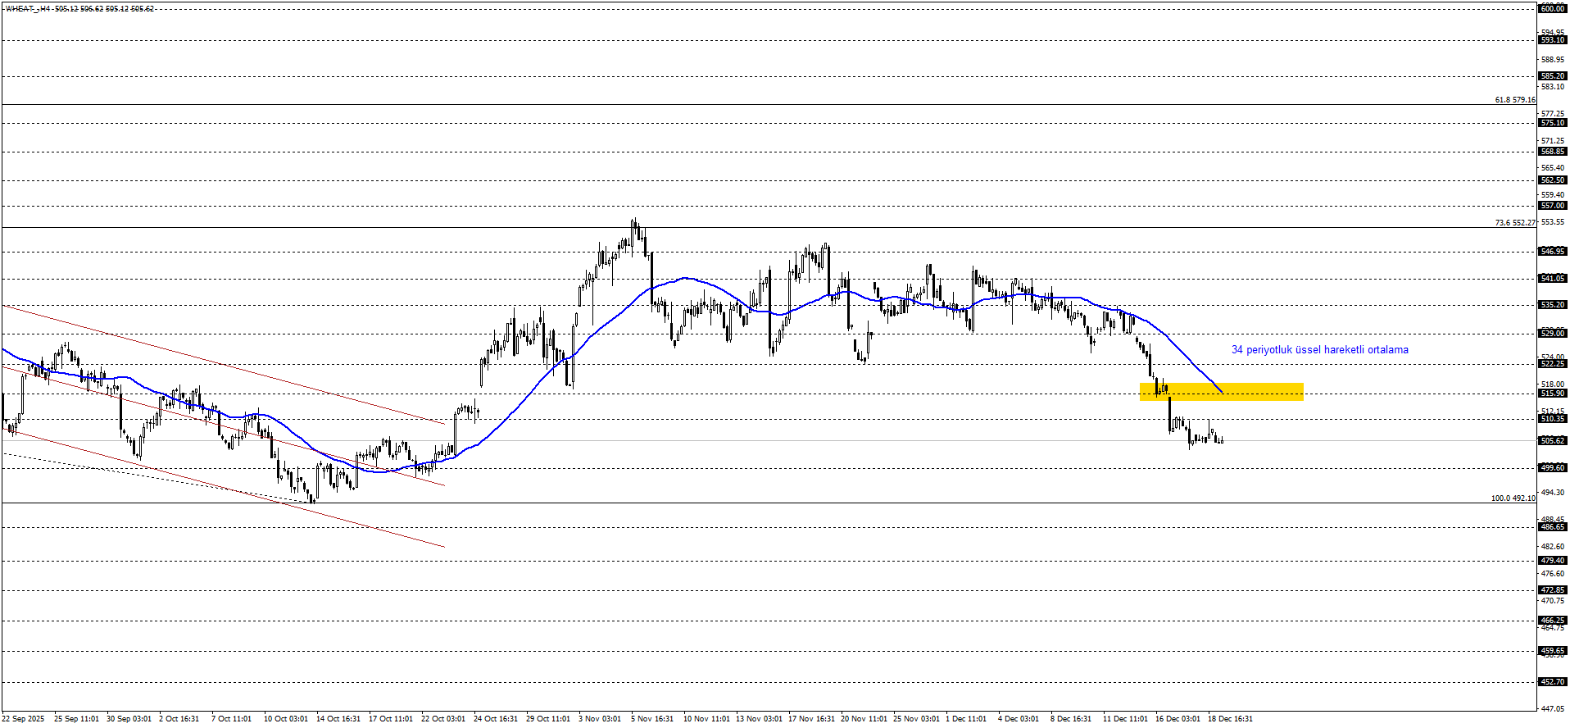Click the 541.05 price level tag

pos(1553,279)
